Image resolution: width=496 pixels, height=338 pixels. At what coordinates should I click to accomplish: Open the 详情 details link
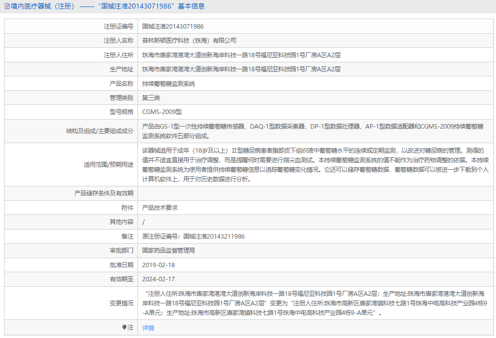[148, 328]
